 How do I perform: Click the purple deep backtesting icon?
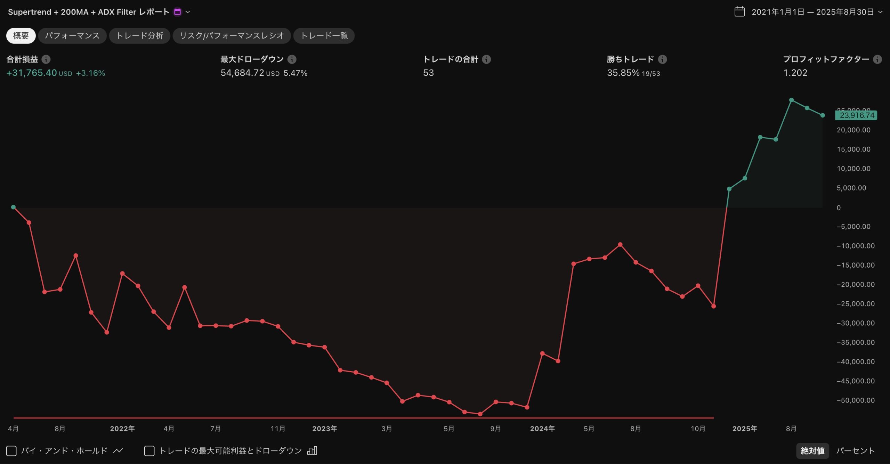click(x=177, y=12)
